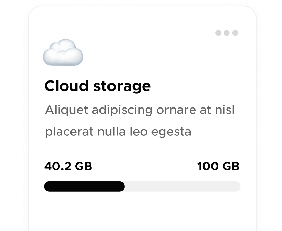Click the word "ornare" in the description
Viewport: 282px width, 231px height.
[176, 111]
